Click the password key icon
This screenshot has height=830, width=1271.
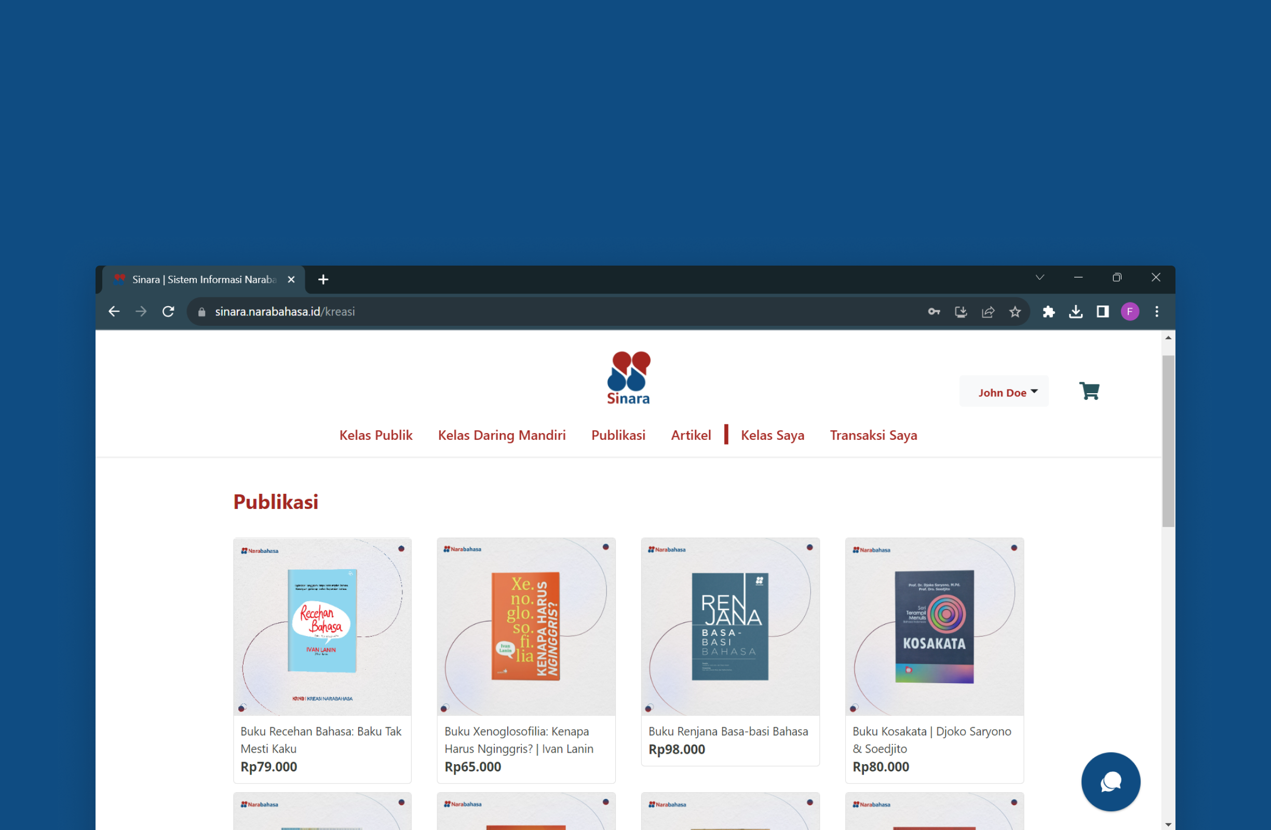click(934, 312)
